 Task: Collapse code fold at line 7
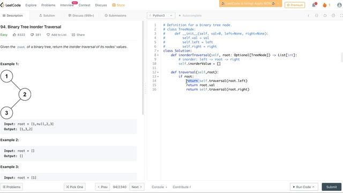(x=158, y=51)
